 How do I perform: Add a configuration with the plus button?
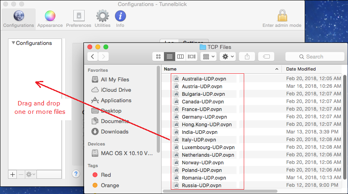(x=13, y=174)
